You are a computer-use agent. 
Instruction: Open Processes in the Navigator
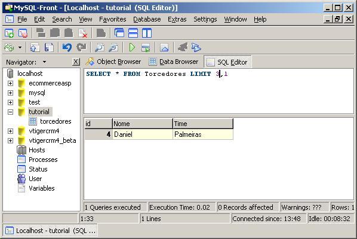pos(43,160)
